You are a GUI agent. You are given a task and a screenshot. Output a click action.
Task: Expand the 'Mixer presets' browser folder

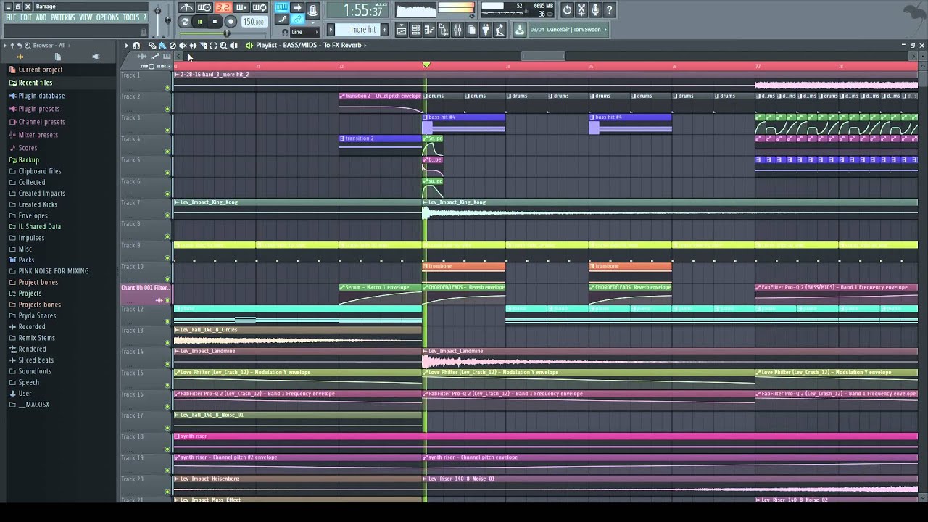click(x=34, y=135)
